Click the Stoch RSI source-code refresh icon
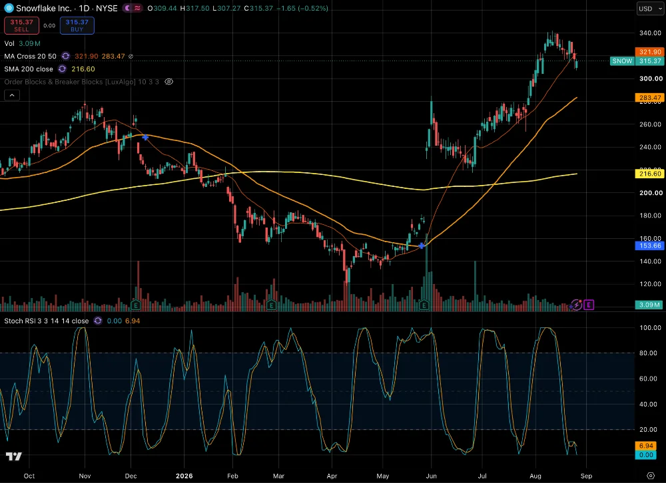This screenshot has height=483, width=666. pyautogui.click(x=98, y=321)
